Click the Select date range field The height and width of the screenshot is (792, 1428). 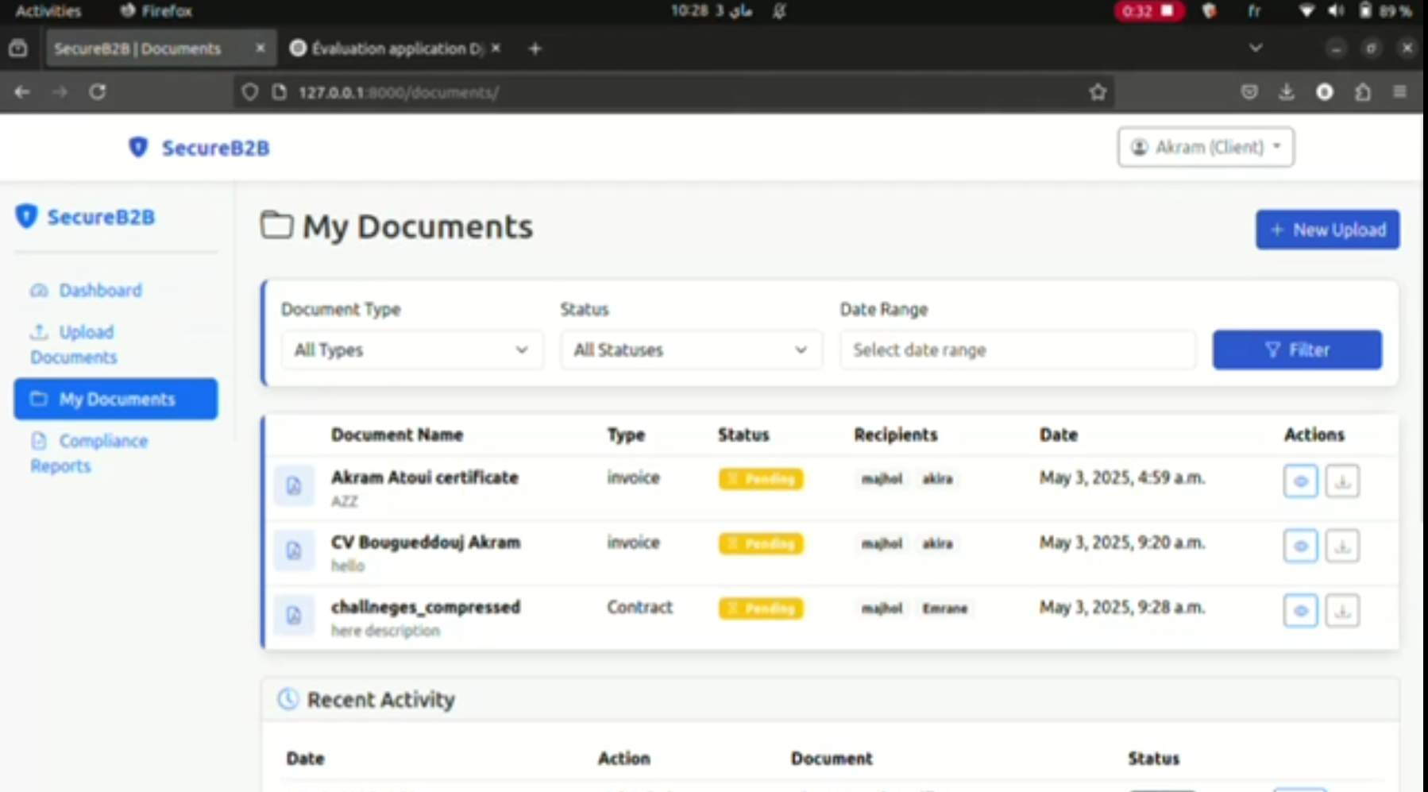coord(1017,350)
